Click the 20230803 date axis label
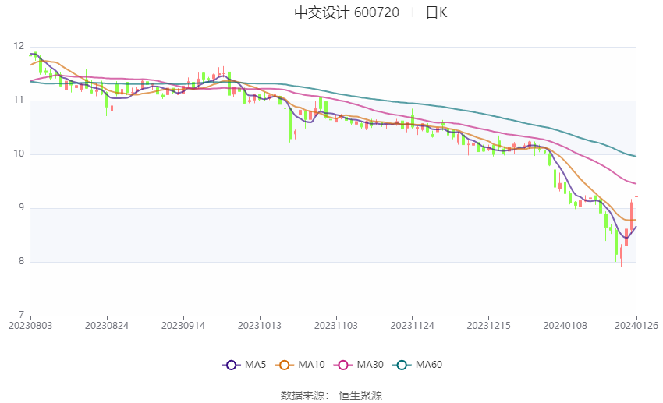This screenshot has height=403, width=663. click(x=30, y=326)
